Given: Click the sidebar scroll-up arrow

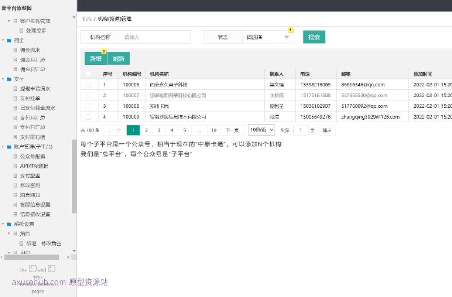Looking at the screenshot, I should [x=74, y=18].
